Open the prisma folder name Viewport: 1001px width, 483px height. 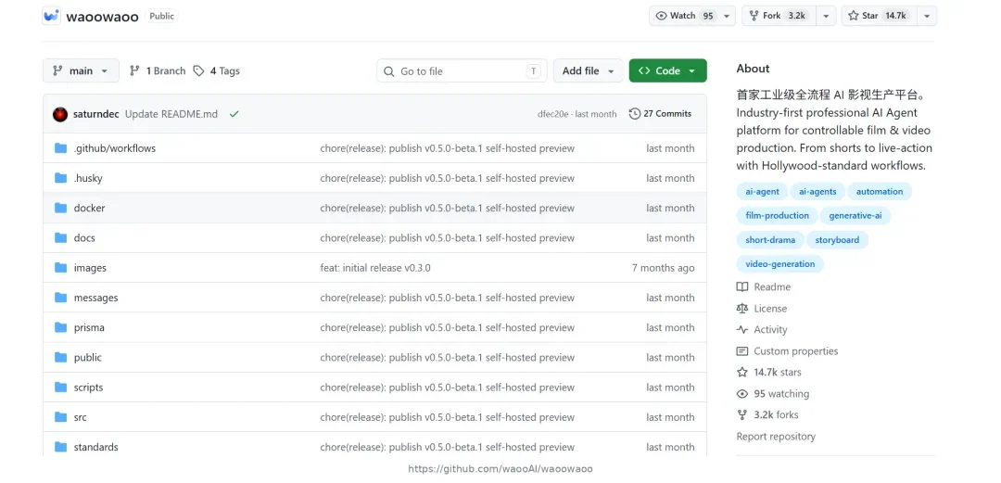pos(89,327)
